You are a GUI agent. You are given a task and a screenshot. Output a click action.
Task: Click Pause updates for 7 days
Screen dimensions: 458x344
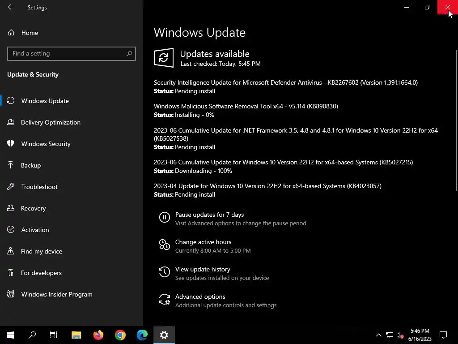pyautogui.click(x=209, y=215)
